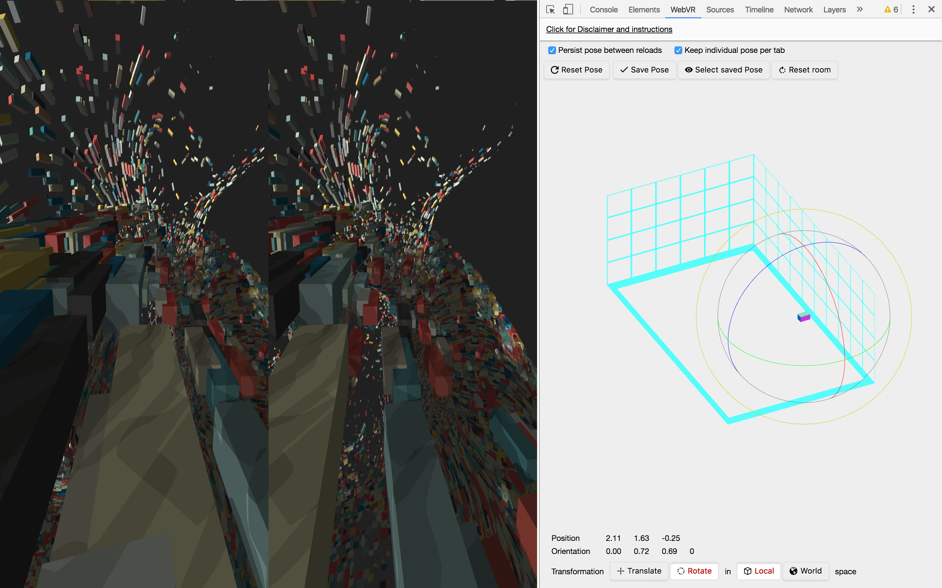The width and height of the screenshot is (942, 588).
Task: Click the warnings count triangle icon
Action: (887, 10)
